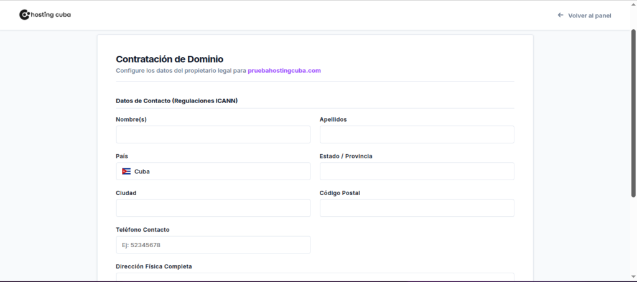Image resolution: width=637 pixels, height=282 pixels.
Task: Click the Teléfono Contacto phone field
Action: (x=213, y=245)
